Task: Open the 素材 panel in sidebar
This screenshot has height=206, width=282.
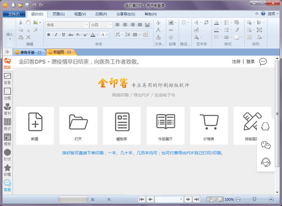Action: 7,109
